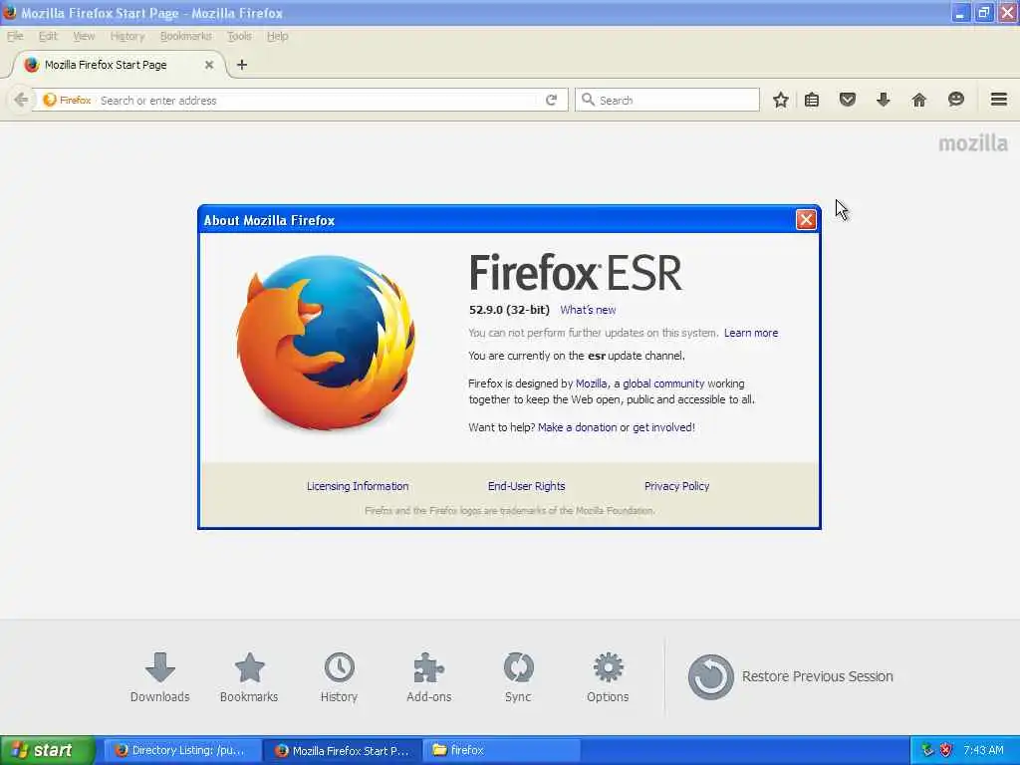1020x765 pixels.
Task: Open the downloads arrow in toolbar
Action: tap(883, 100)
